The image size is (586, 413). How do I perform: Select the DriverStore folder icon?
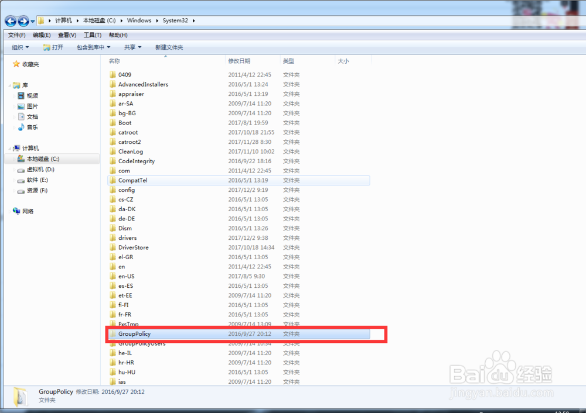(113, 247)
